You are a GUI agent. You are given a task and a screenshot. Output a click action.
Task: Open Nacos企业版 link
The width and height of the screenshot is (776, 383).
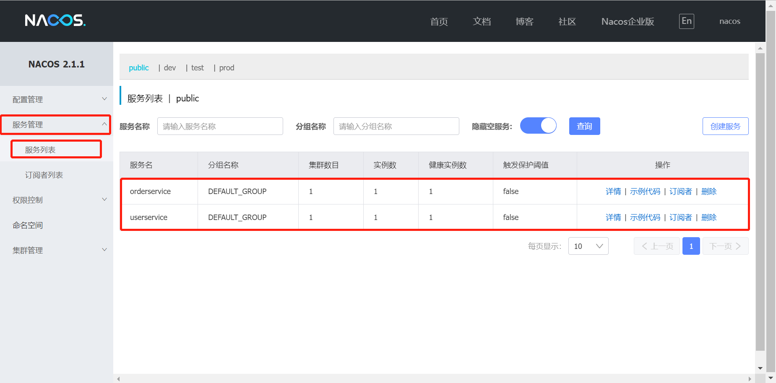(628, 21)
